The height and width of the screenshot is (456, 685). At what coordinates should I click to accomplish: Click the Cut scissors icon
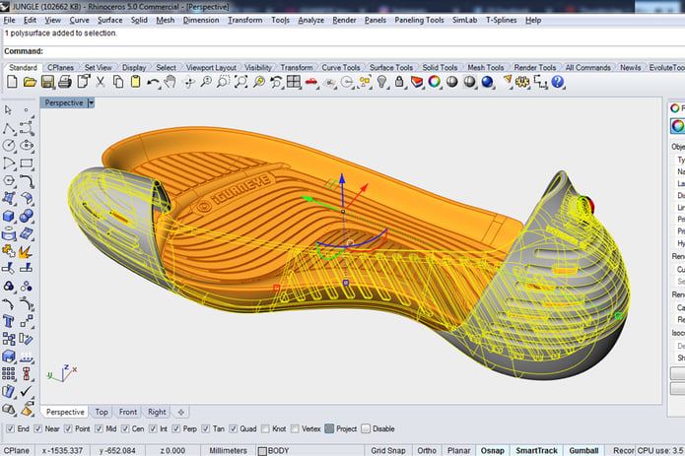tap(101, 82)
